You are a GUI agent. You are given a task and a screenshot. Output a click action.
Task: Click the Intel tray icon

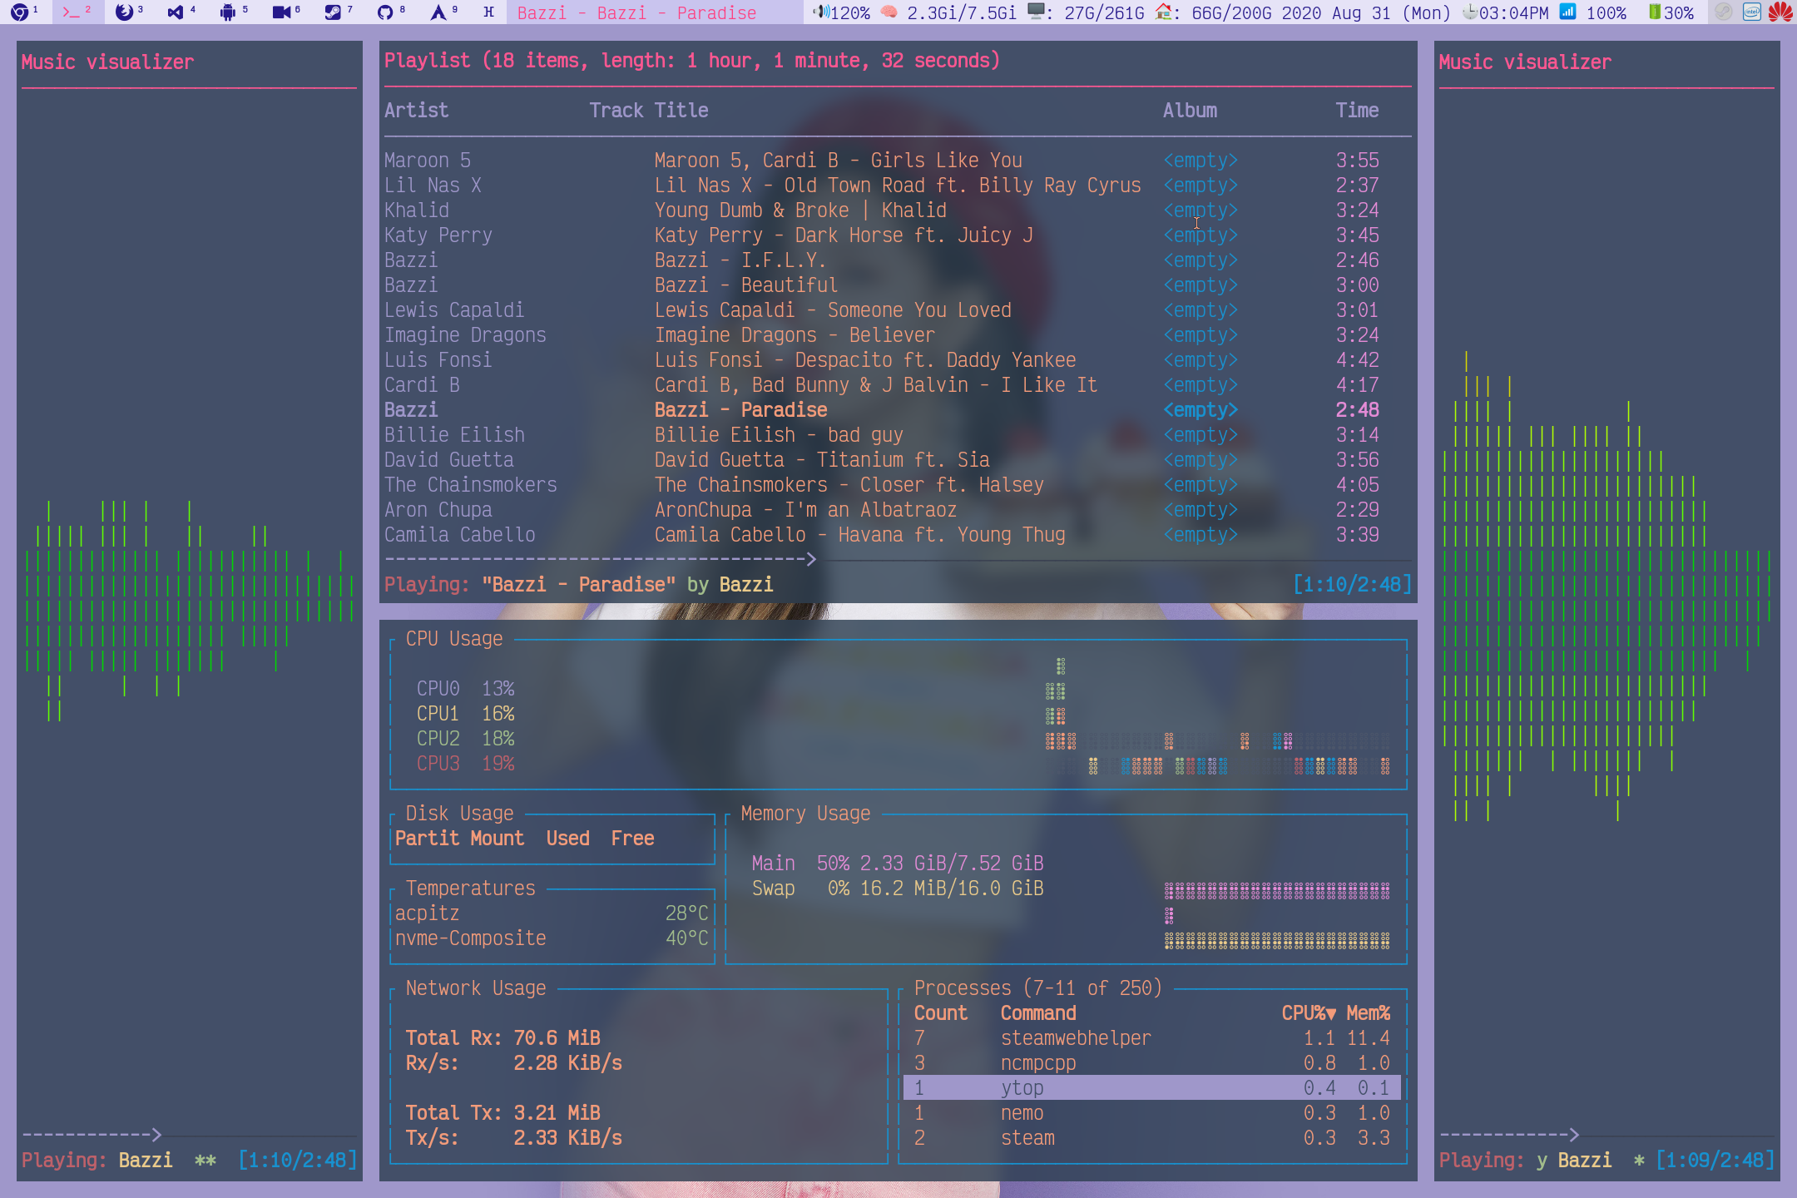(1752, 12)
